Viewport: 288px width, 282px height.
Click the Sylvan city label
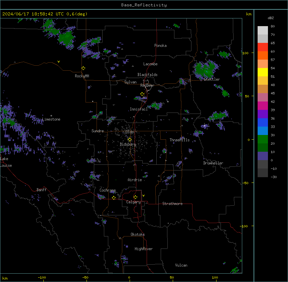click(130, 82)
